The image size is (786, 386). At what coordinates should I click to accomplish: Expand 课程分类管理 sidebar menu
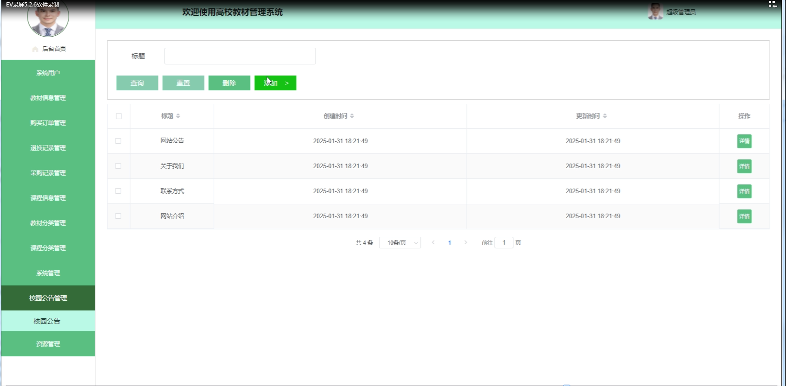pos(48,248)
